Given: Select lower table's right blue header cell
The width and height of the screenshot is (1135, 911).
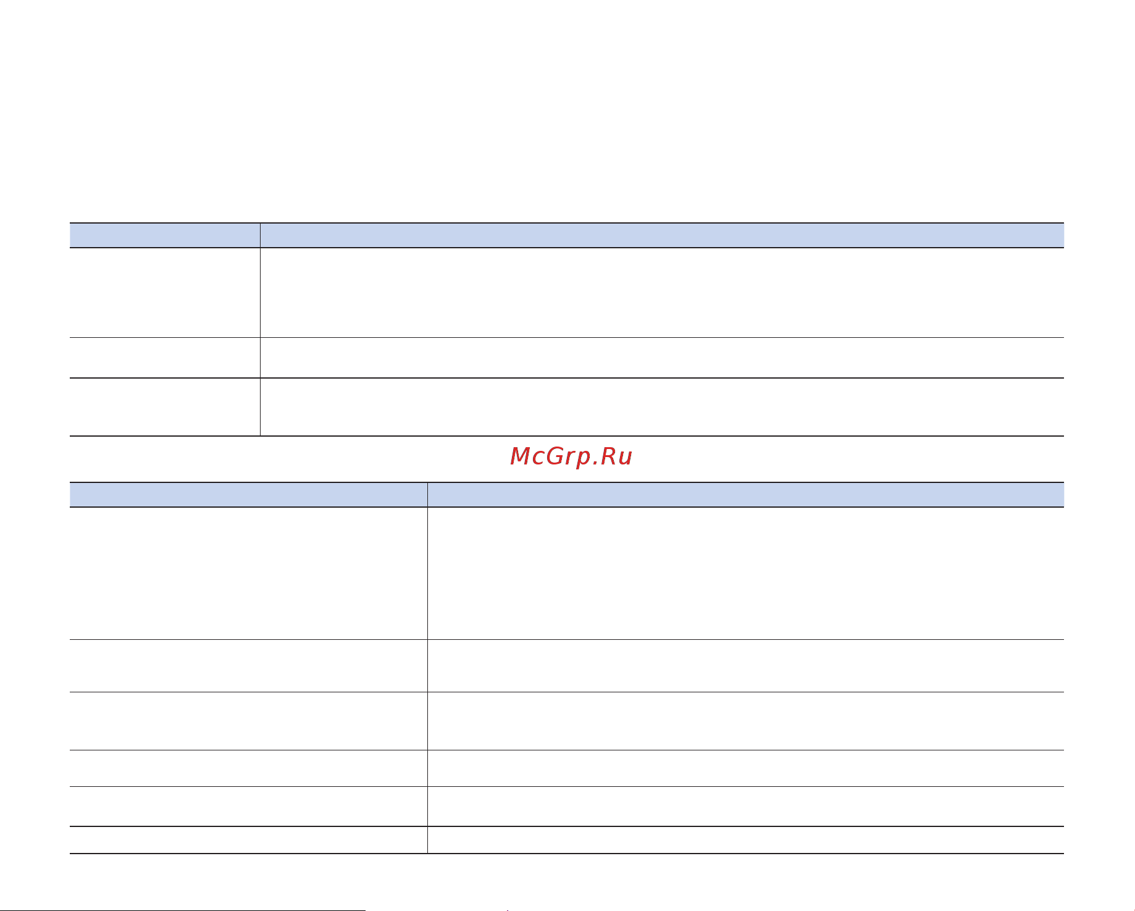Looking at the screenshot, I should [746, 495].
